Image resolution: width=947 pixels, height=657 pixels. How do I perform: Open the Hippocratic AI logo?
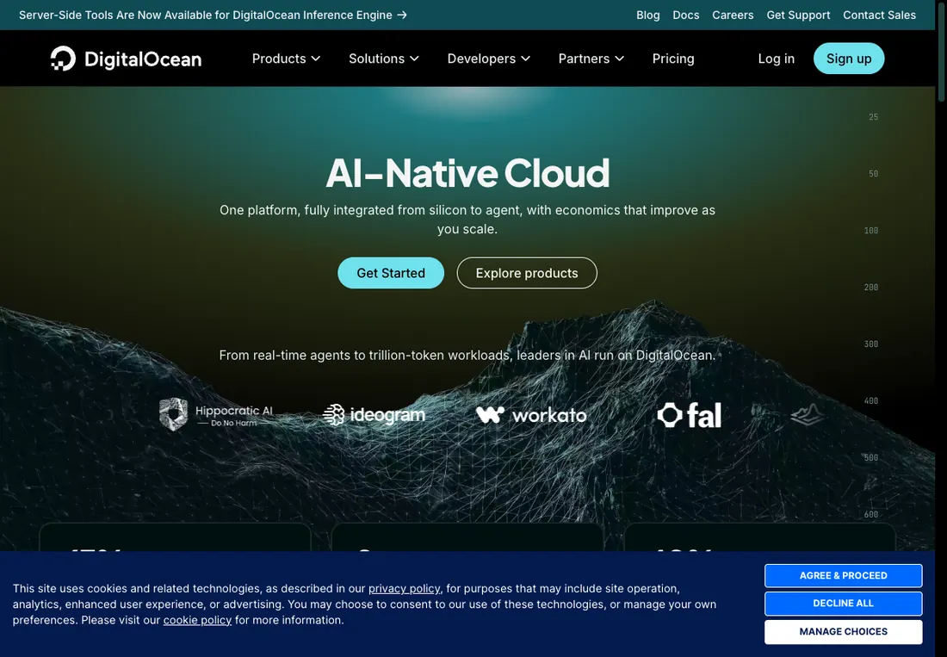pos(215,415)
